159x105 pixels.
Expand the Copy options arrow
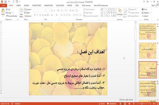pyautogui.click(x=13, y=13)
